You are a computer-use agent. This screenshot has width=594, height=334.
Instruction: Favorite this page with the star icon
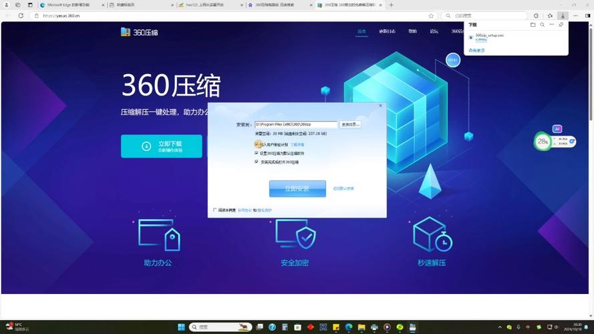tap(431, 15)
